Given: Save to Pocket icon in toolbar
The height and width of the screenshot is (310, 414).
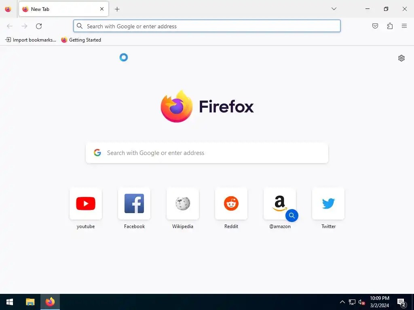Looking at the screenshot, I should tap(375, 26).
